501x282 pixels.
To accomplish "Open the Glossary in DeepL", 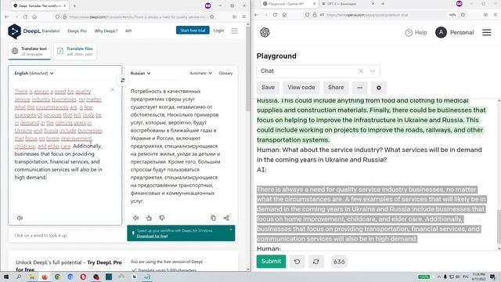I will pyautogui.click(x=225, y=73).
